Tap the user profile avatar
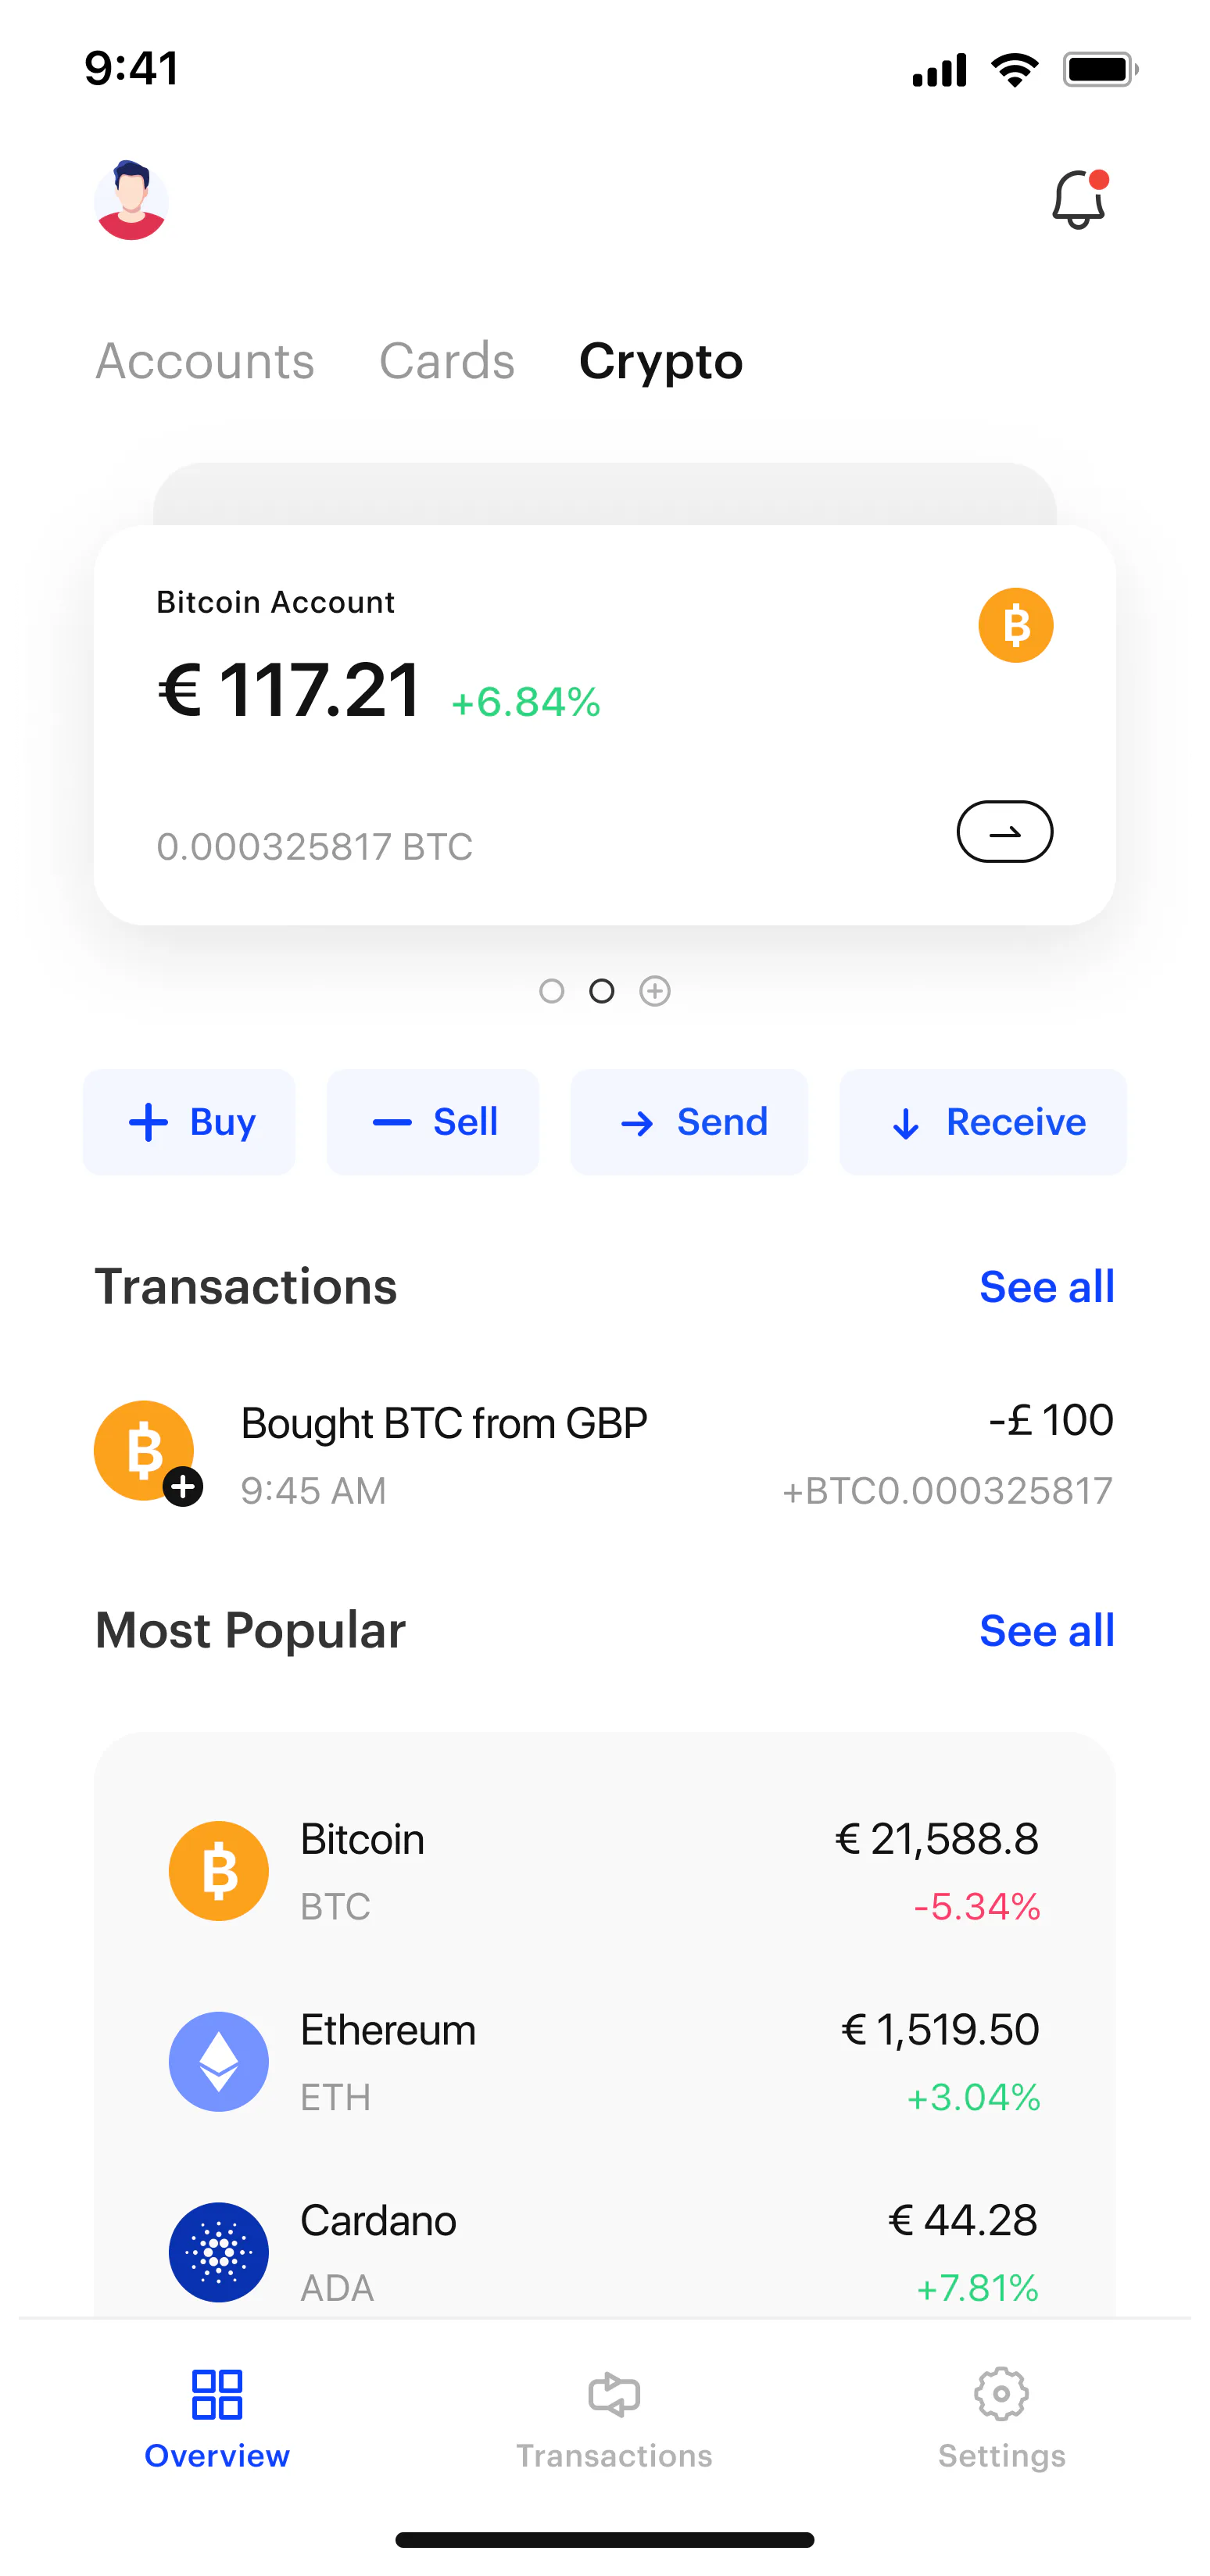 [x=131, y=200]
